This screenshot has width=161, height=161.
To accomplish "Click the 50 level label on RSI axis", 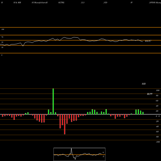I will (2, 42).
